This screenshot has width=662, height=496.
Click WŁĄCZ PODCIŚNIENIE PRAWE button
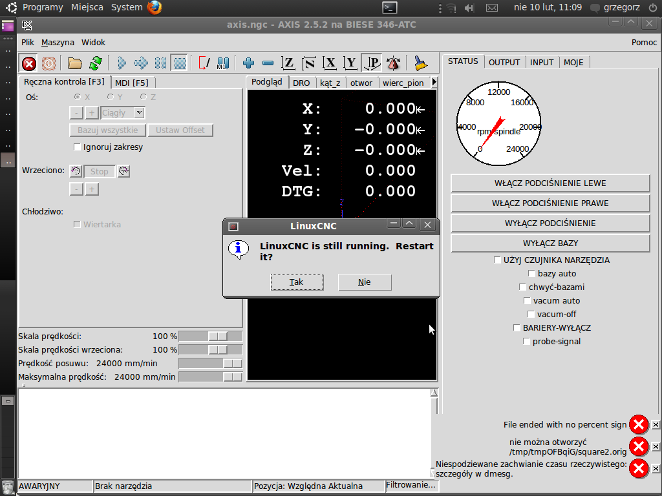550,203
